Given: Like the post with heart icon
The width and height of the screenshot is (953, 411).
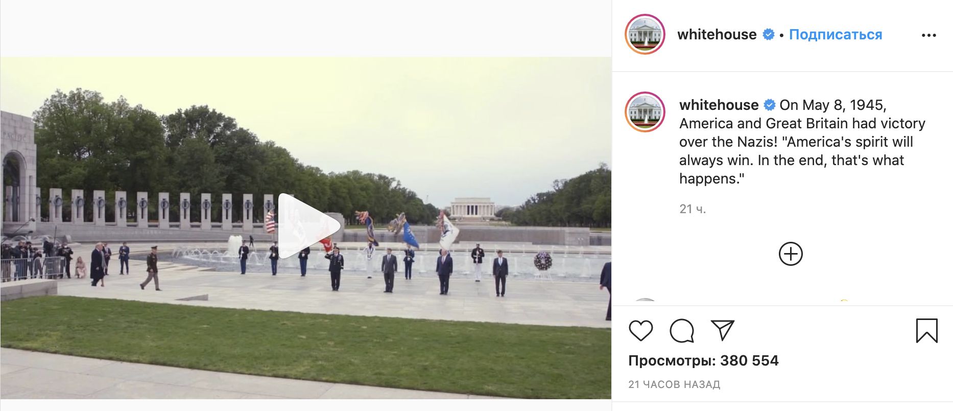Looking at the screenshot, I should coord(640,331).
